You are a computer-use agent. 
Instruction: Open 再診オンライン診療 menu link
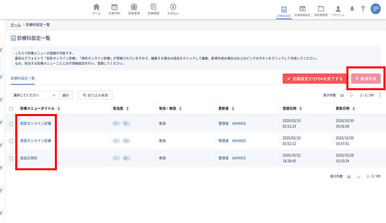36,141
